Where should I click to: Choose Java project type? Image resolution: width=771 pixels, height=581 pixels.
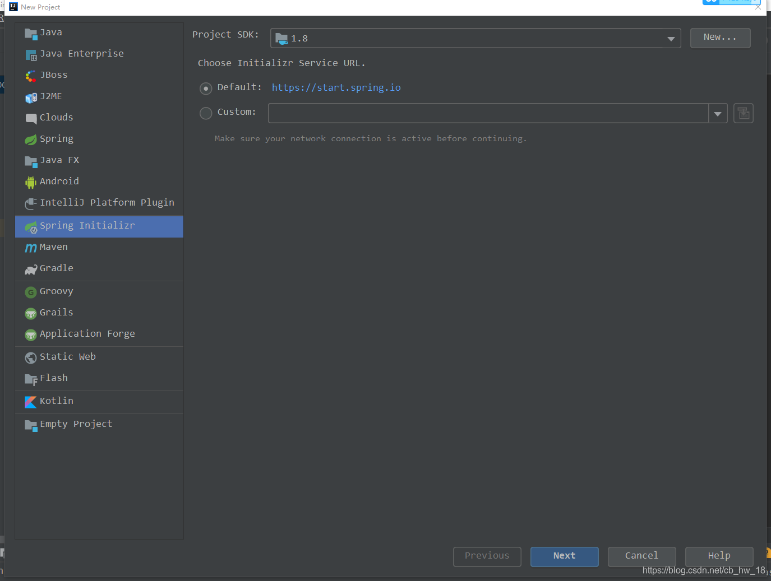pyautogui.click(x=99, y=32)
